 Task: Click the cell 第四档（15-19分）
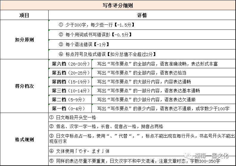[x=70, y=82]
